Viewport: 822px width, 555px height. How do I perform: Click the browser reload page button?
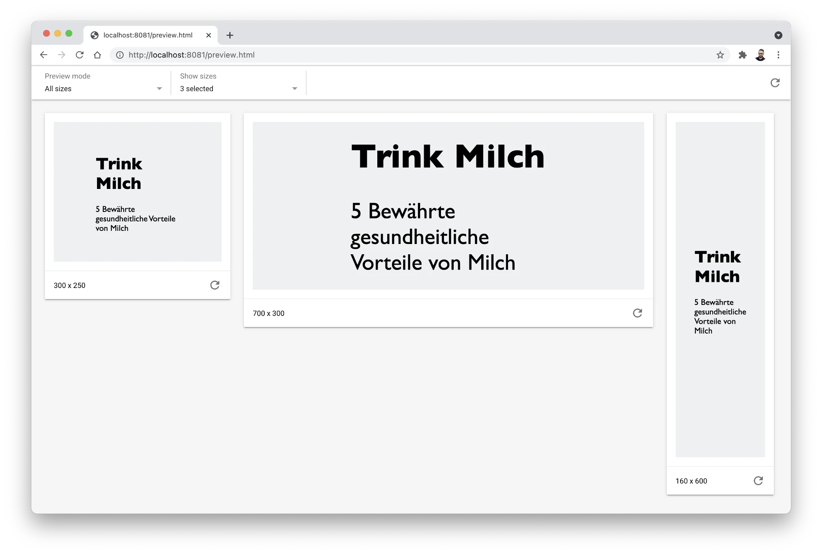point(80,55)
